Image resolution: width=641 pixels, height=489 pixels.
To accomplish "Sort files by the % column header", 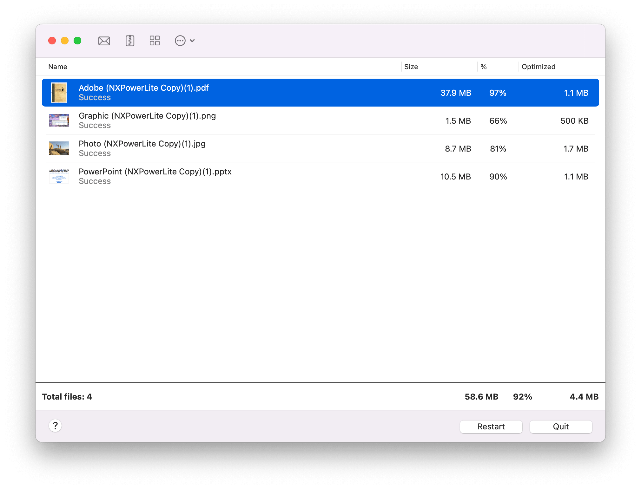I will click(x=484, y=67).
